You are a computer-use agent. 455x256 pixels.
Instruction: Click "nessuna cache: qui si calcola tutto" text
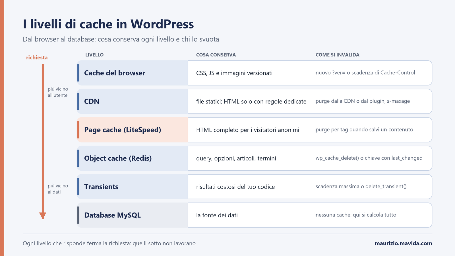point(356,215)
